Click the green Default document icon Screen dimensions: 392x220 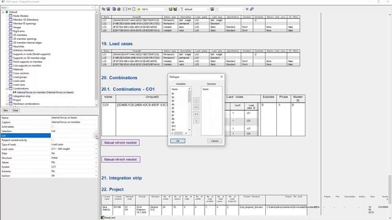coord(7,12)
